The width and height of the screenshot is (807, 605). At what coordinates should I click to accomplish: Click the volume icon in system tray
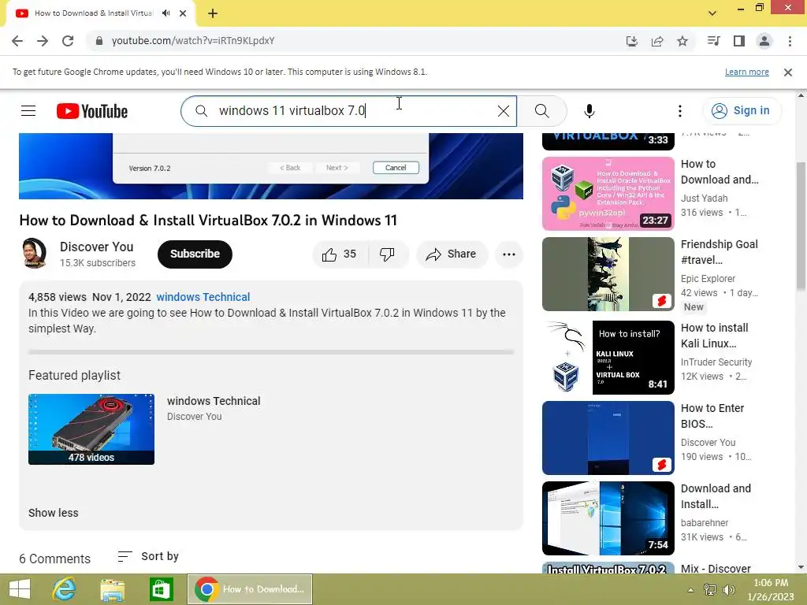[729, 590]
